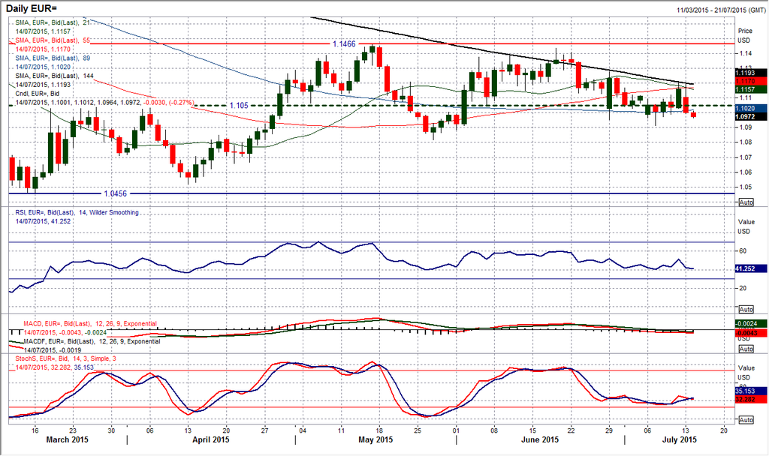Click the 1.14 tick on price axis
Viewport: 769px width, 456px height.
[746, 53]
